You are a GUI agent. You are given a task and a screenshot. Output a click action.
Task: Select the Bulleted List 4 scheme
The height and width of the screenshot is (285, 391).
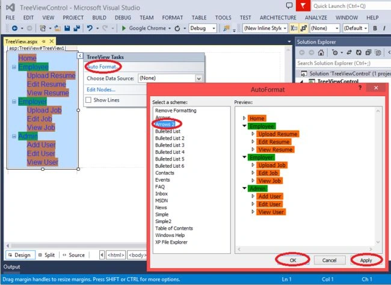[170, 152]
